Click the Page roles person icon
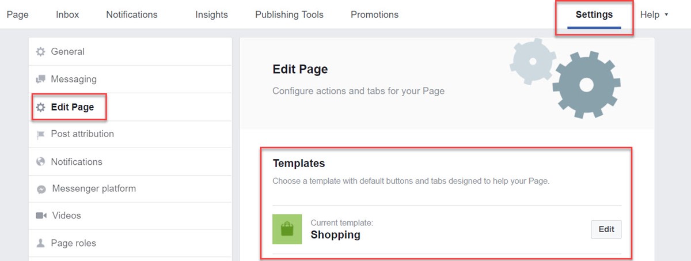The image size is (691, 261). click(40, 243)
